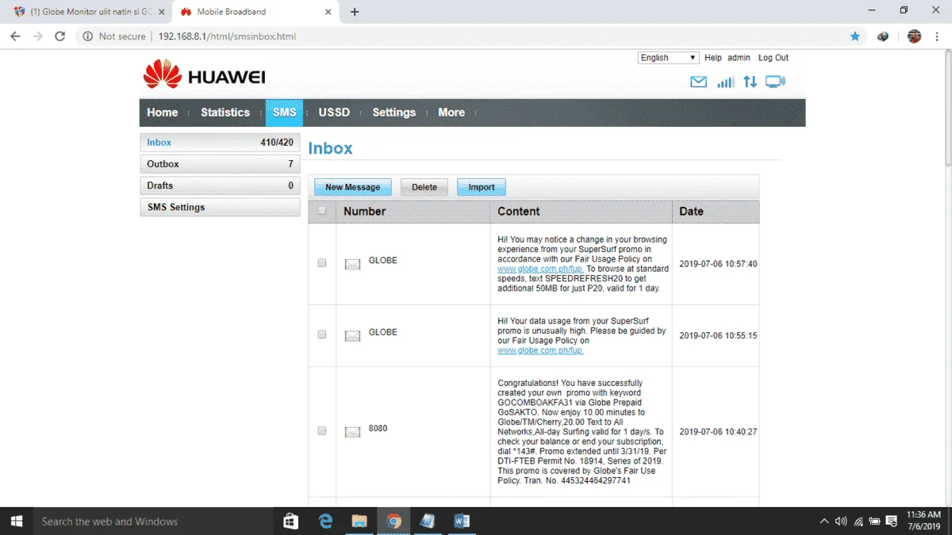Tick checkbox for the 8080 message
Image resolution: width=952 pixels, height=535 pixels.
pyautogui.click(x=321, y=430)
